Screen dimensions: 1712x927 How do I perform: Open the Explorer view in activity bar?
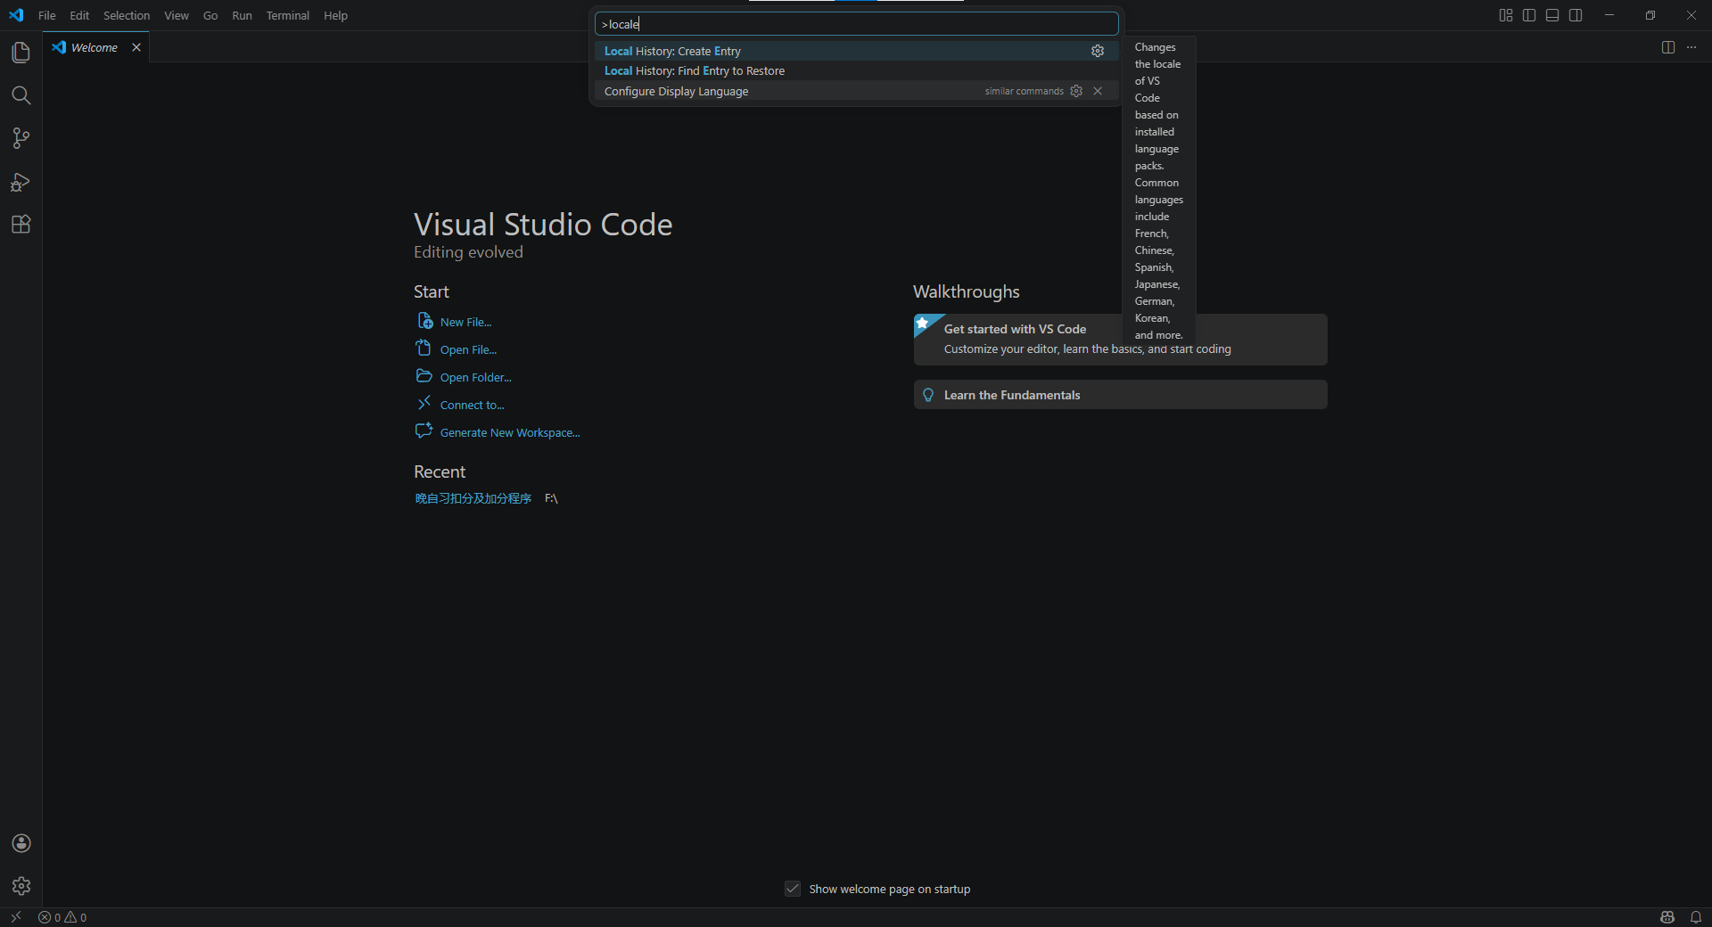(x=21, y=53)
